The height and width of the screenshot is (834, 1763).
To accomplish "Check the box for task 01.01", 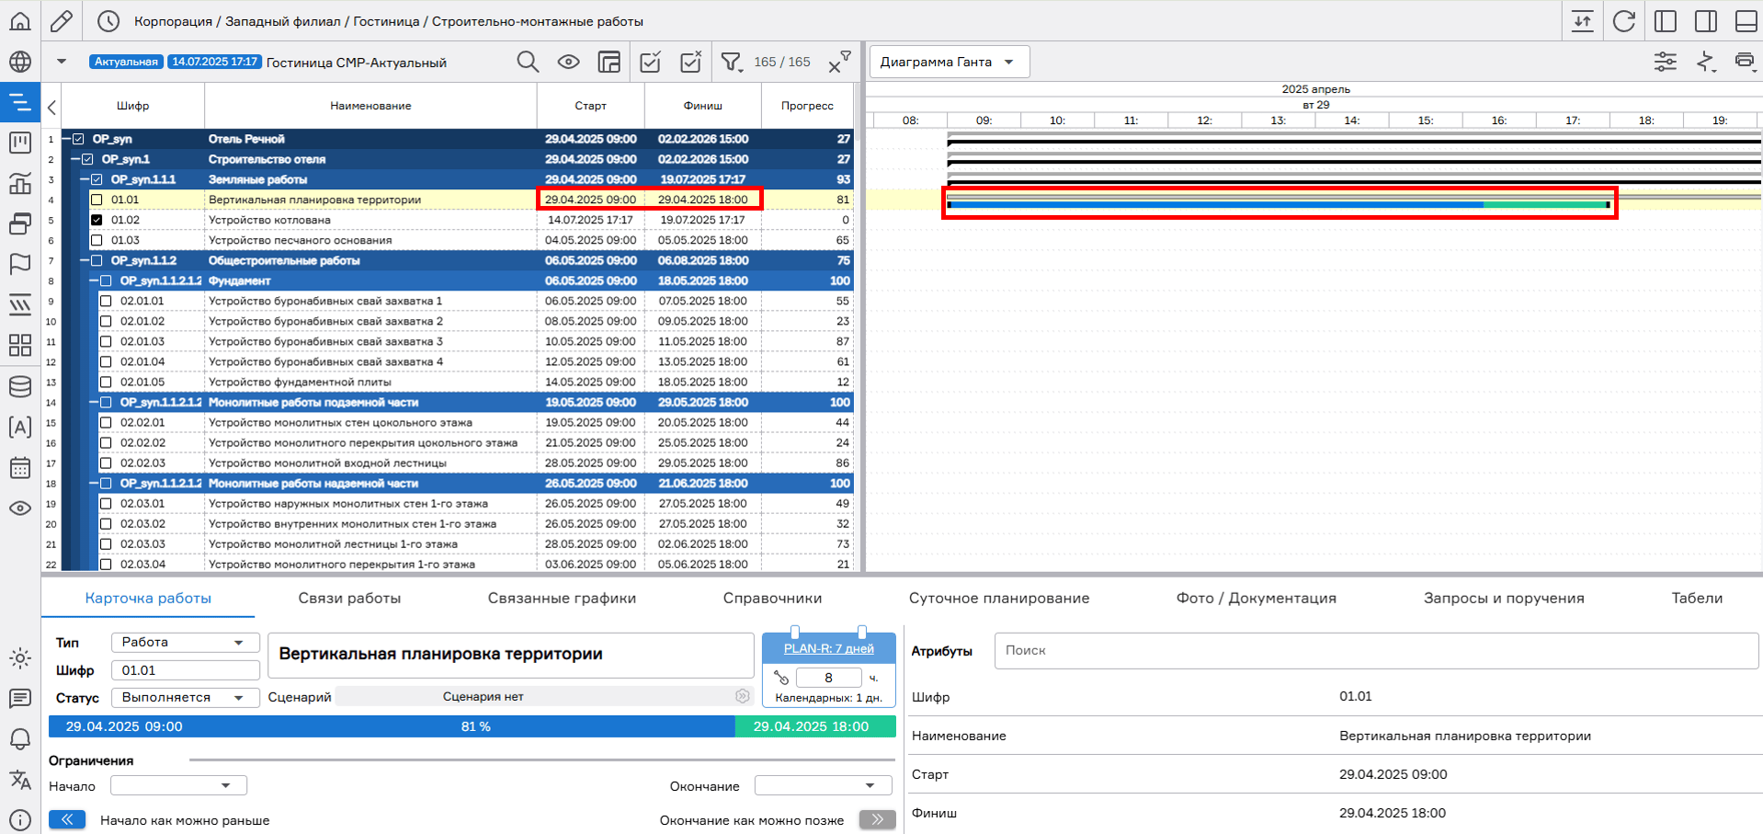I will tap(97, 200).
